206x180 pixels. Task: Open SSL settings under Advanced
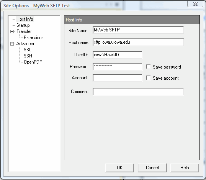point(28,50)
